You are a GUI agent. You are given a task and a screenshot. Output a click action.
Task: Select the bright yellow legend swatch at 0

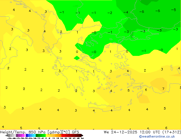coord(47,135)
